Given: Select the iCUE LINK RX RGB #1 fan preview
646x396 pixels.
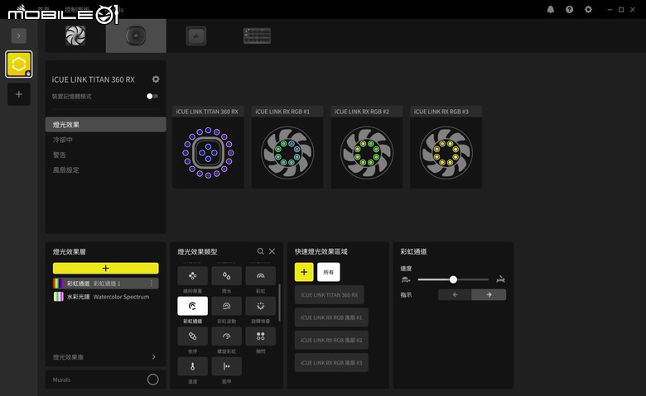Looking at the screenshot, I should pyautogui.click(x=287, y=153).
